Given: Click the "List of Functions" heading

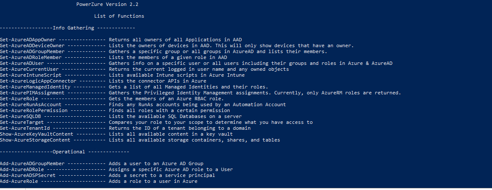Looking at the screenshot, I should point(119,16).
